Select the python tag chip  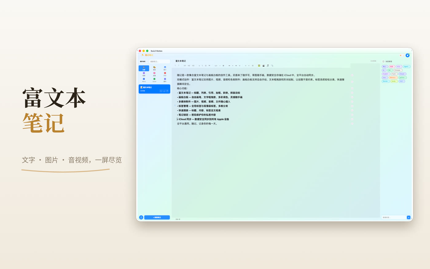[402, 78]
